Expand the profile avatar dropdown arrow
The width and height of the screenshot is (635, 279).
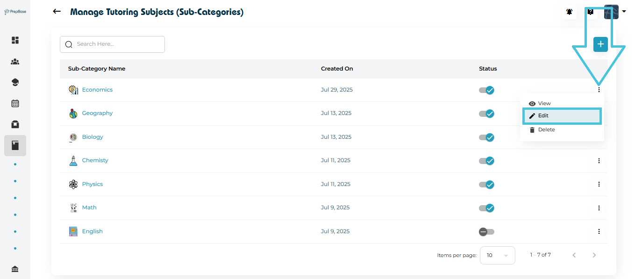pos(624,12)
